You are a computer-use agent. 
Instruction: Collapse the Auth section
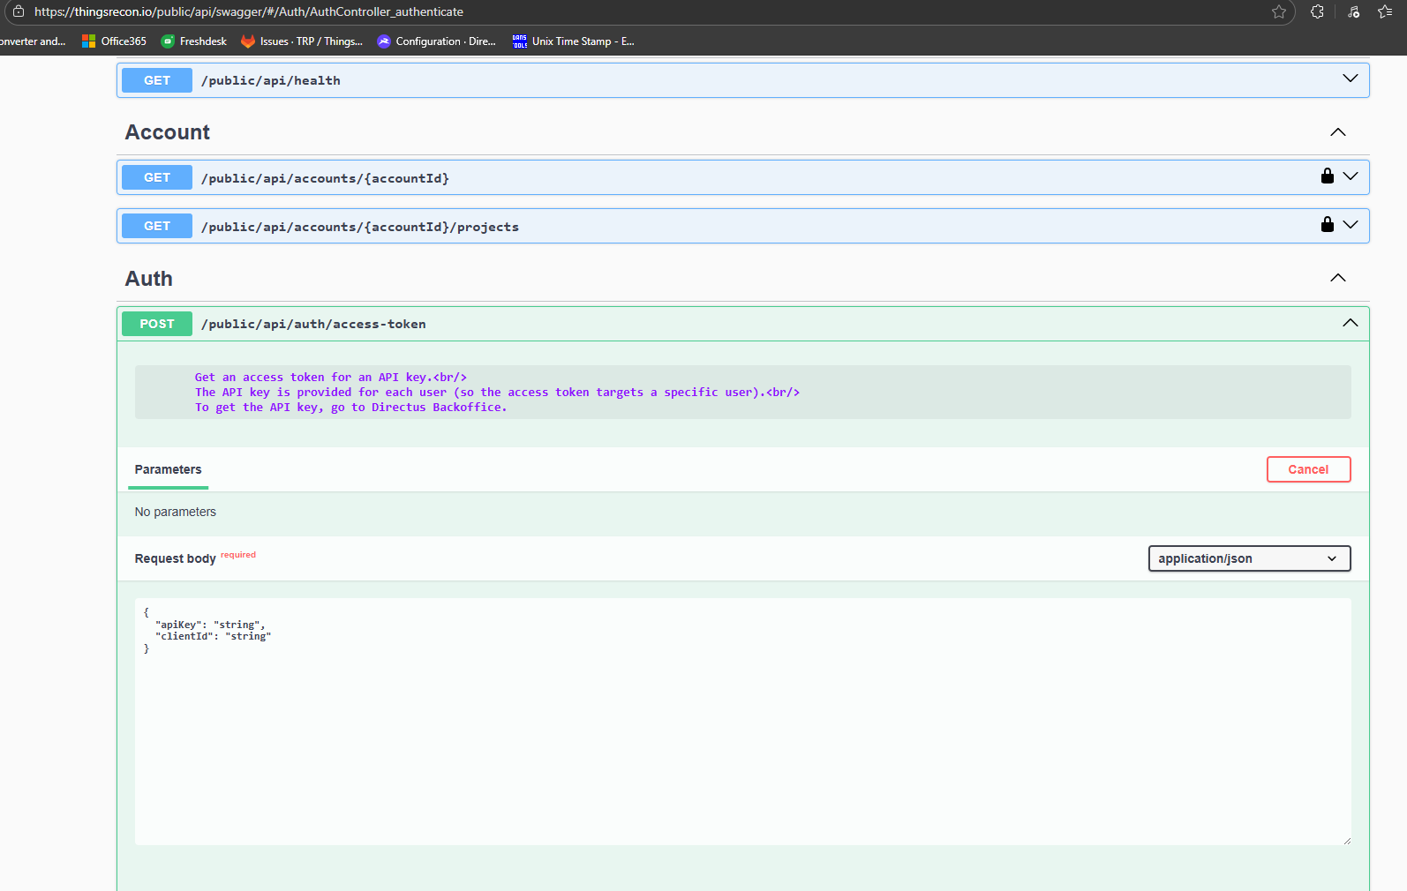point(1337,278)
